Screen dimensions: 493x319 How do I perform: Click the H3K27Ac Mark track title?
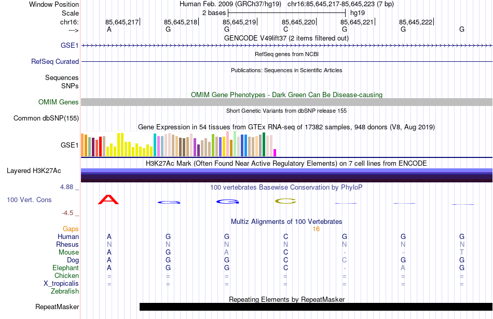coord(286,164)
